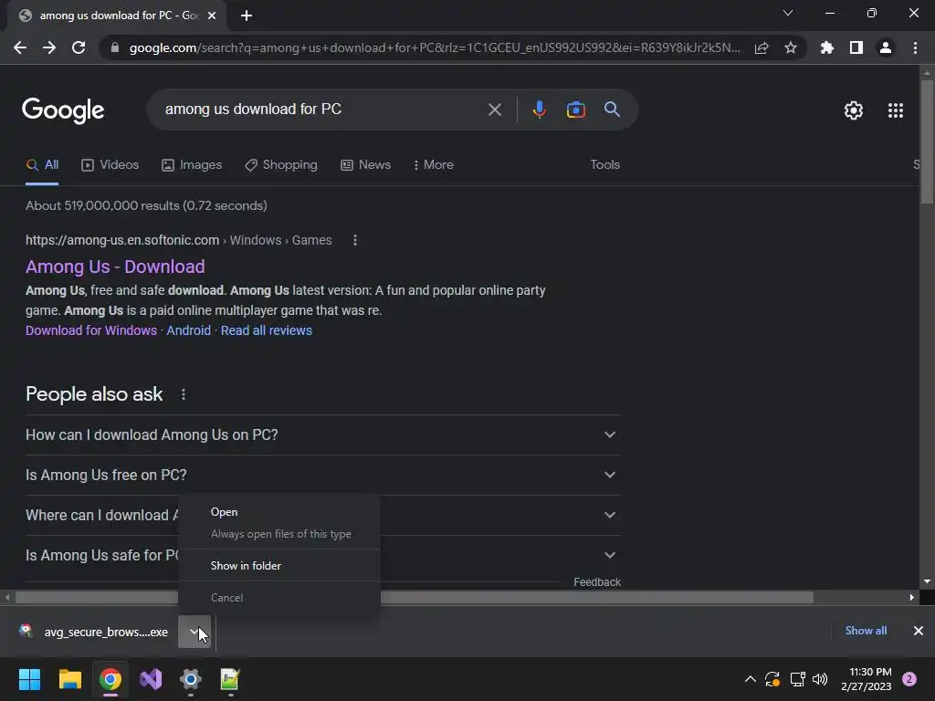The width and height of the screenshot is (935, 701).
Task: Expand Is Among Us free on PC question
Action: [322, 475]
